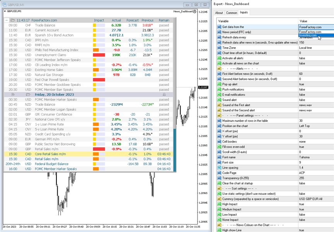Click the icon beside 'Chart time offset'
334x232 pixels.
[219, 53]
